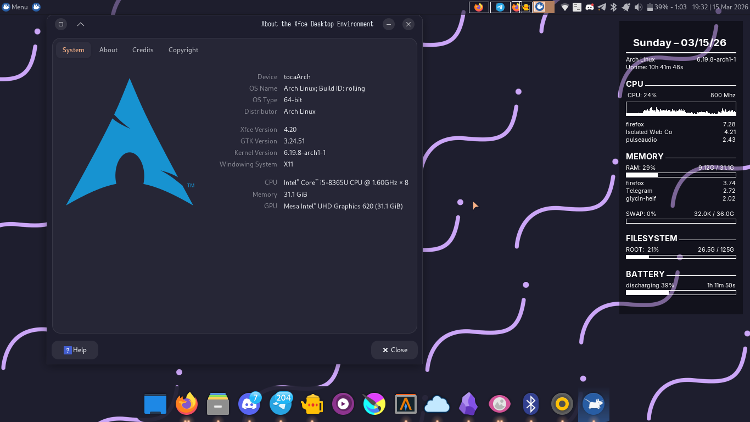Click the CPU value Intel Core i5-8365U

click(x=346, y=182)
